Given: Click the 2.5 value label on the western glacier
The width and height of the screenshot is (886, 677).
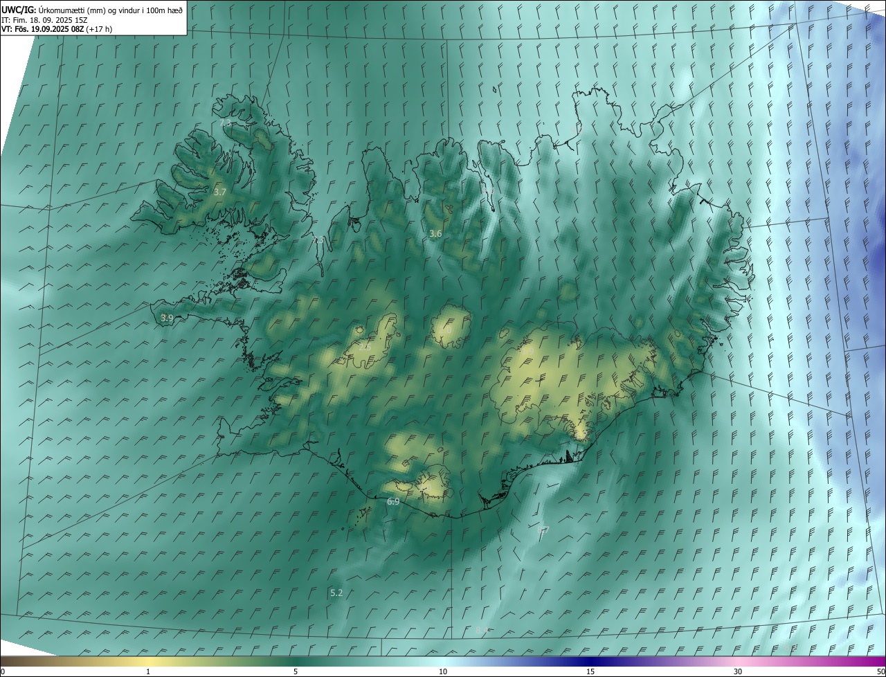Looking at the screenshot, I should tap(365, 346).
